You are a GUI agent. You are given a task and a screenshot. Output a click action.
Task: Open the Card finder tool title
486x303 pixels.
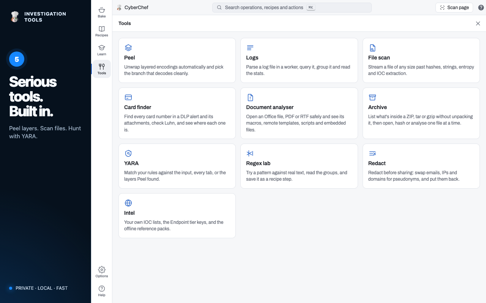click(138, 107)
